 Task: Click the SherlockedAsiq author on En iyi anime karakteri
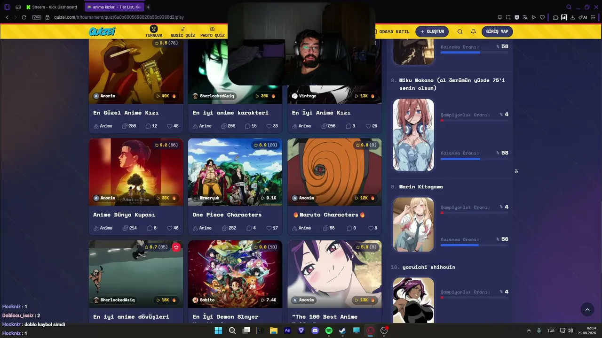click(213, 96)
